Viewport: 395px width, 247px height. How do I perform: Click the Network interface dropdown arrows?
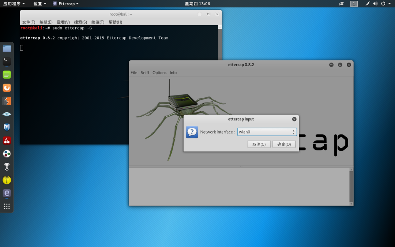(x=293, y=132)
